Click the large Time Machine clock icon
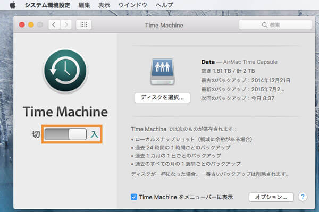Screen dimensions: 319x212 [x=65, y=71]
